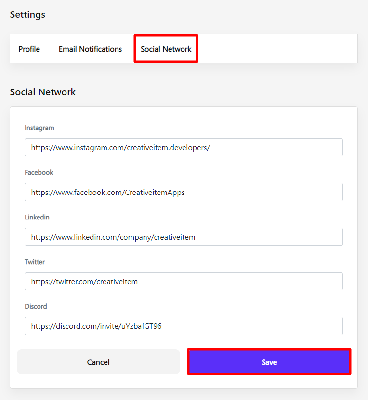Select the Twitter URL input box
This screenshot has height=400, width=368.
[184, 281]
